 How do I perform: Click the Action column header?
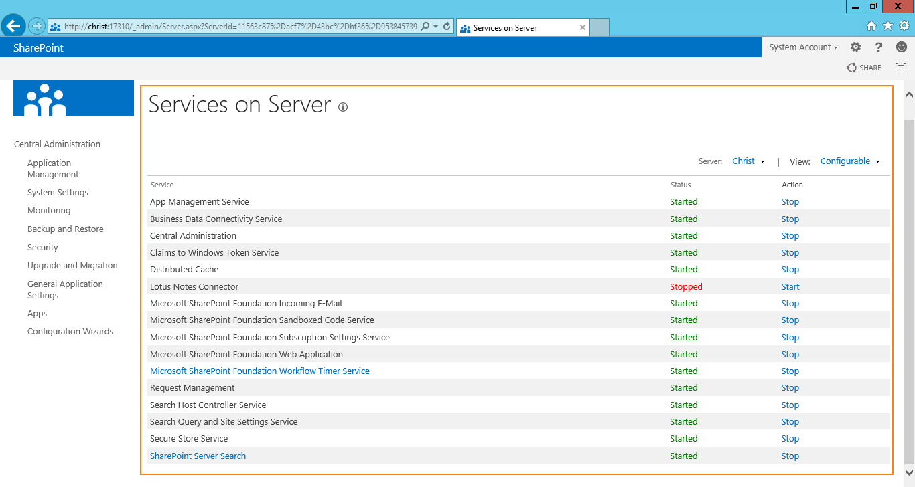[792, 185]
